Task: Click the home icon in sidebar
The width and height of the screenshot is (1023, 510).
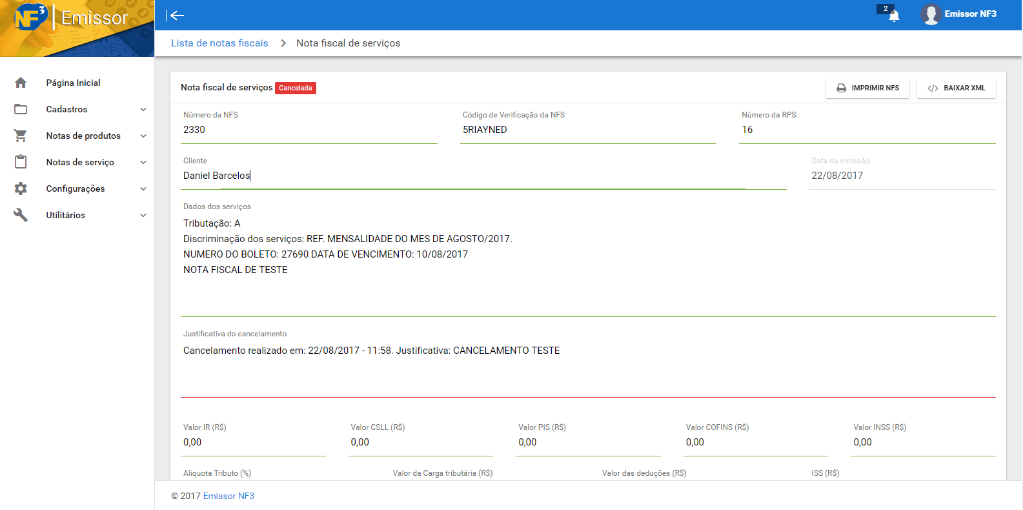Action: click(21, 83)
